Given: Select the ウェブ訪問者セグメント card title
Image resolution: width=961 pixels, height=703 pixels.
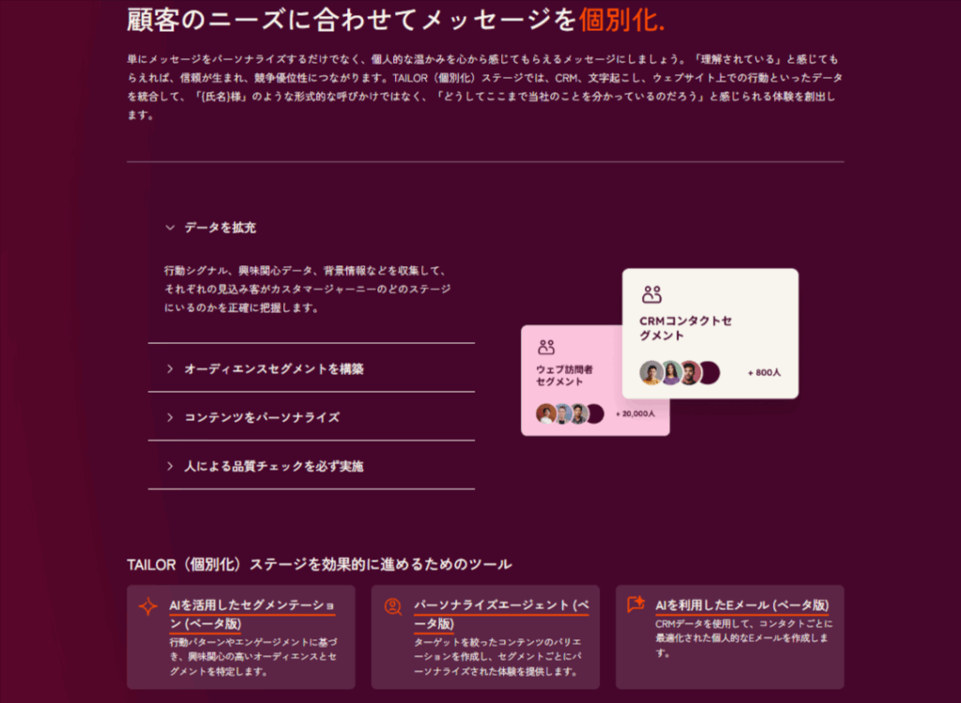Looking at the screenshot, I should (x=564, y=376).
